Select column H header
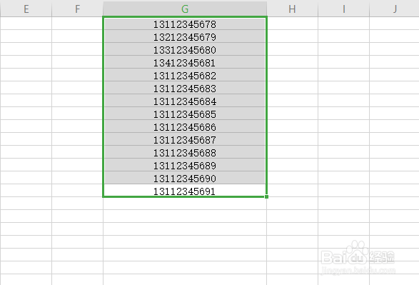 [293, 9]
